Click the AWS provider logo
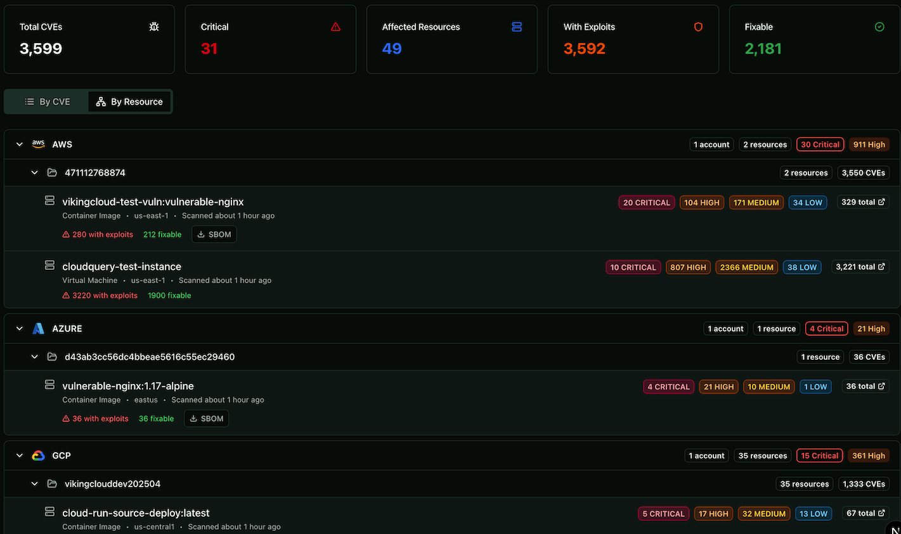 coord(38,144)
